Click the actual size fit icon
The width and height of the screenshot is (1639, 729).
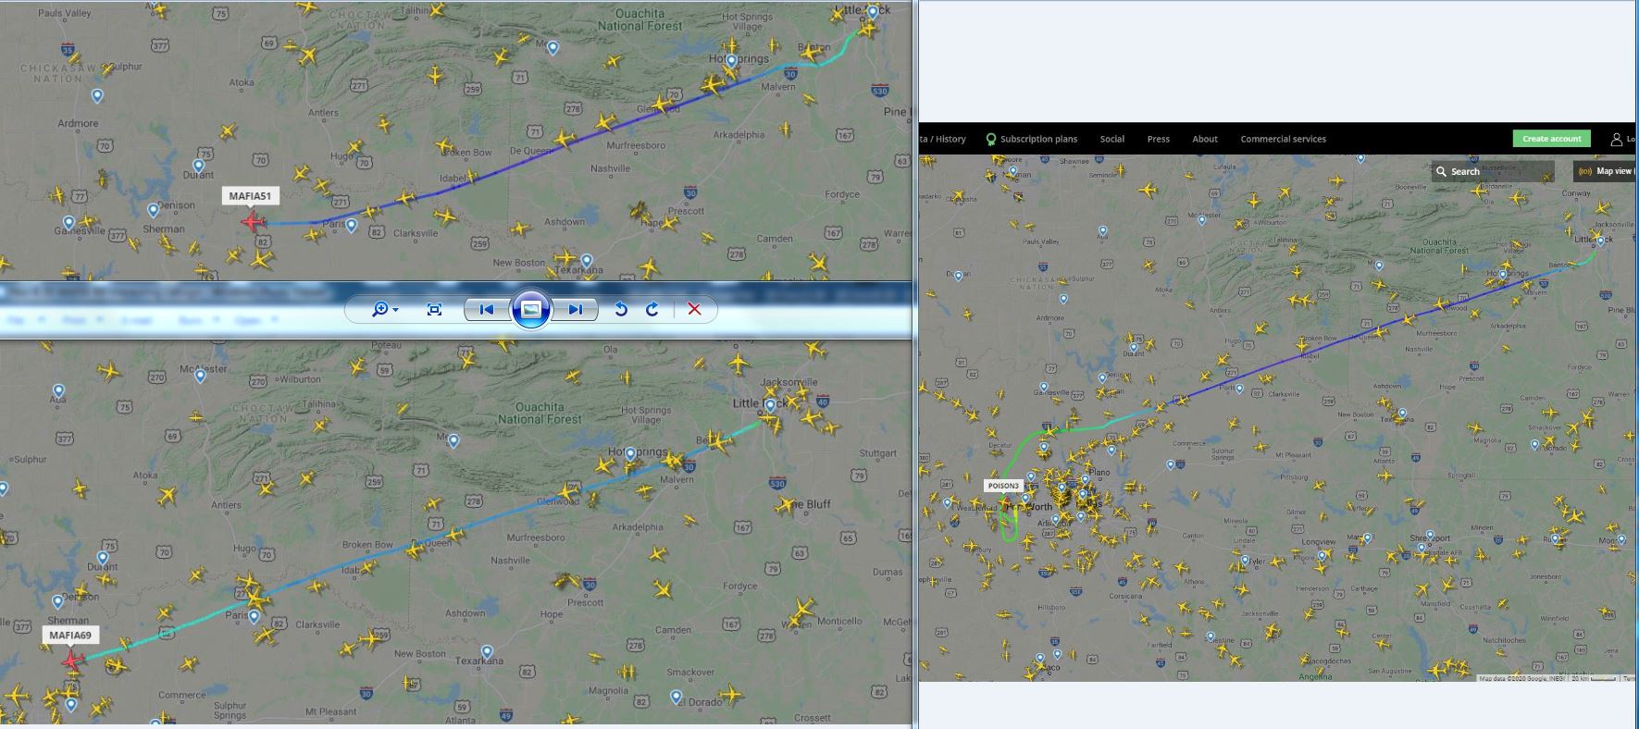(x=434, y=310)
